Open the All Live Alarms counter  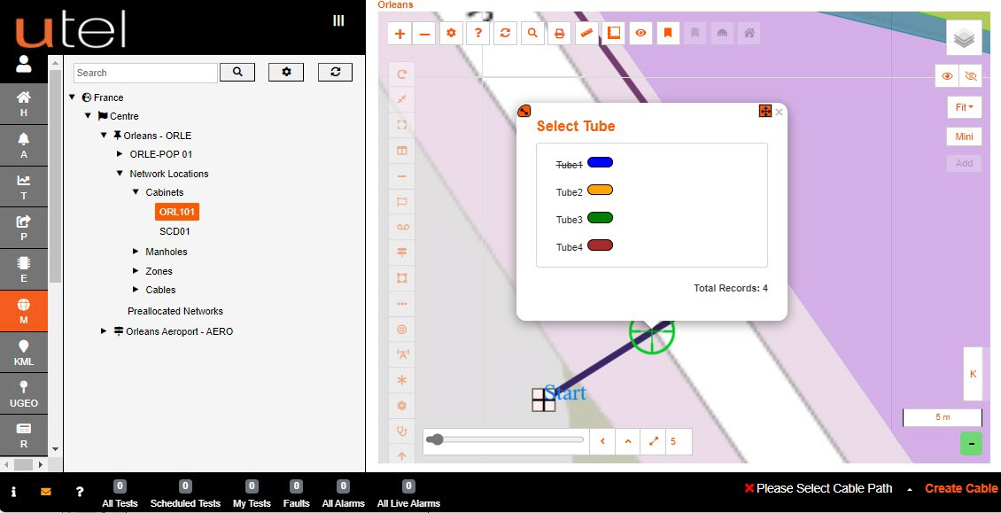pos(408,494)
